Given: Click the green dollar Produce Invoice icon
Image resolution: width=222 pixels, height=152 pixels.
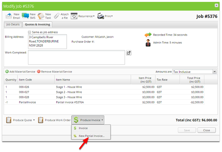Looking at the screenshot, I should point(76,120).
